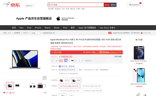Click the alarm clock countdown icon
The image size is (156, 96).
tap(101, 52)
